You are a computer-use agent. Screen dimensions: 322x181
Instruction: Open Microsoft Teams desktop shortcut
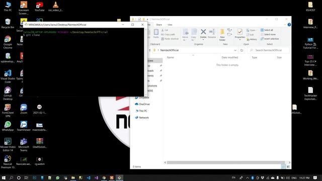24,145
